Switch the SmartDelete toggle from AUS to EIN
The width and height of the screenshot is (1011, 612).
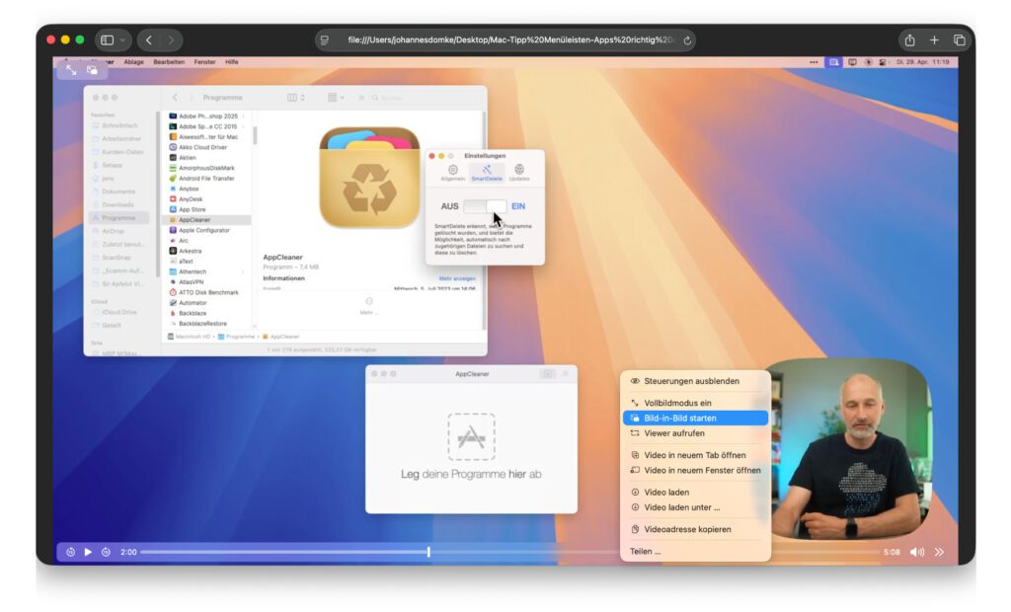click(484, 204)
